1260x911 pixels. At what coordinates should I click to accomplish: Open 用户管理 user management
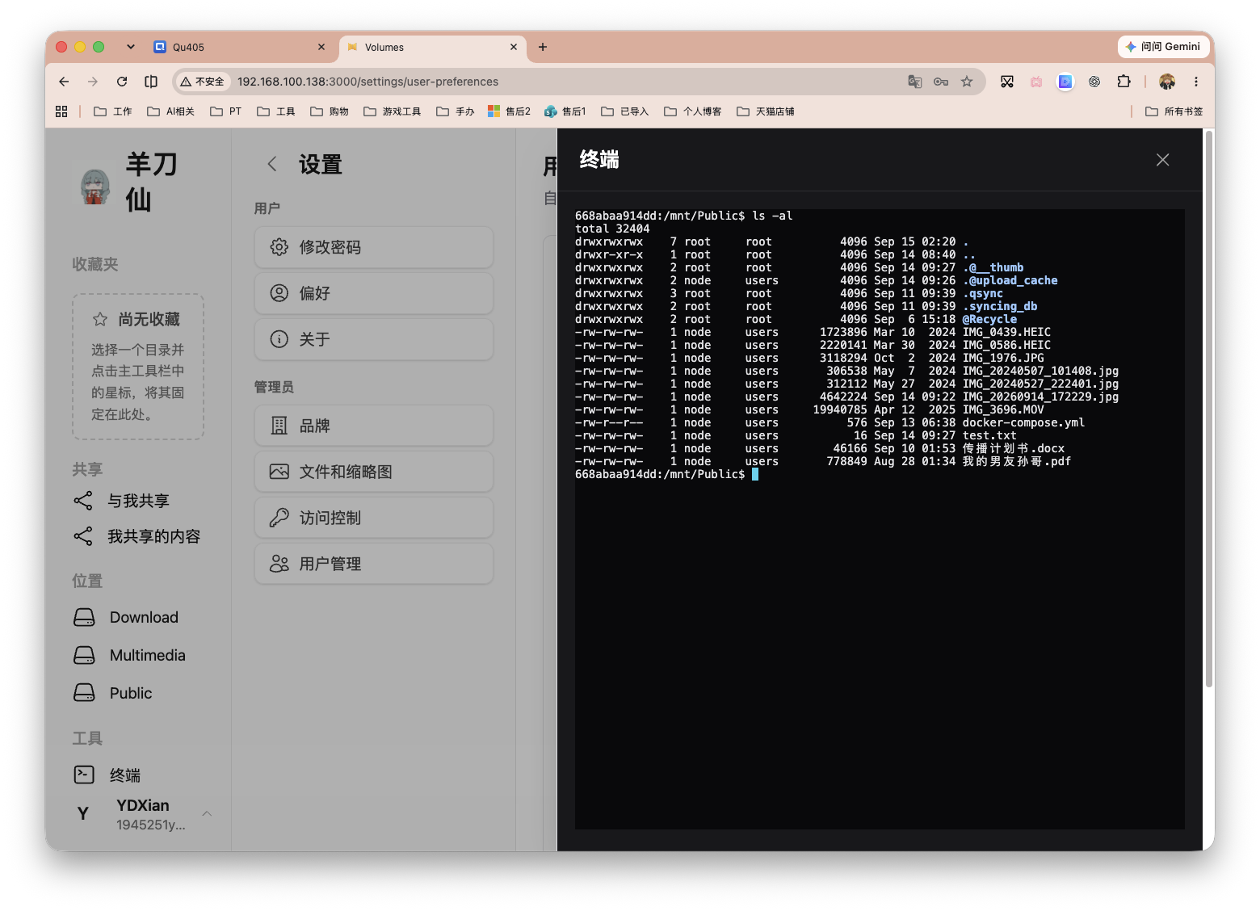(374, 564)
